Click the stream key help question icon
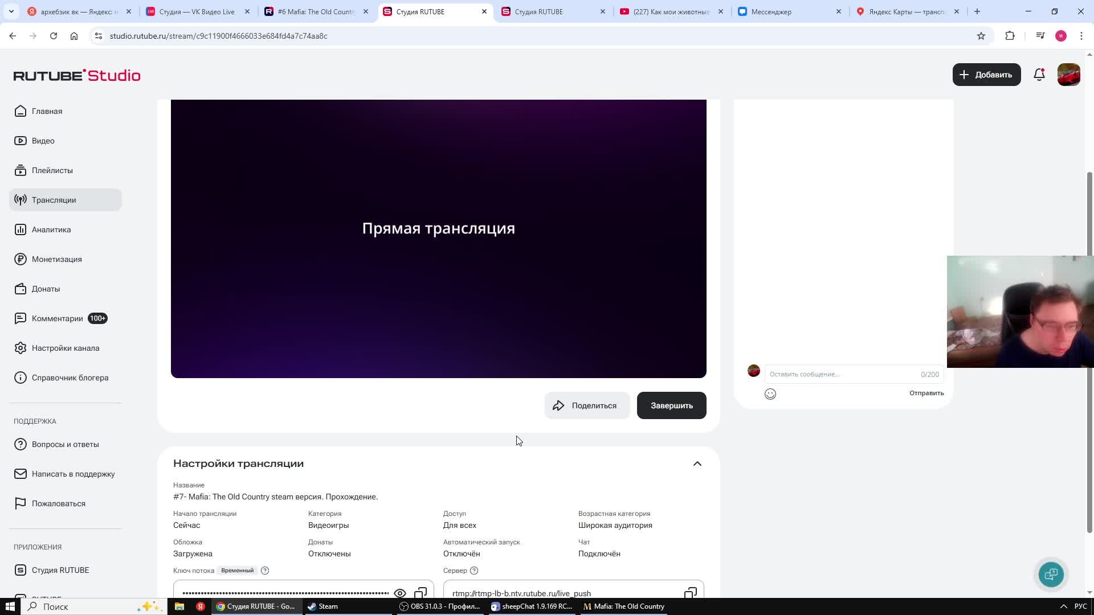The image size is (1094, 615). tap(265, 571)
